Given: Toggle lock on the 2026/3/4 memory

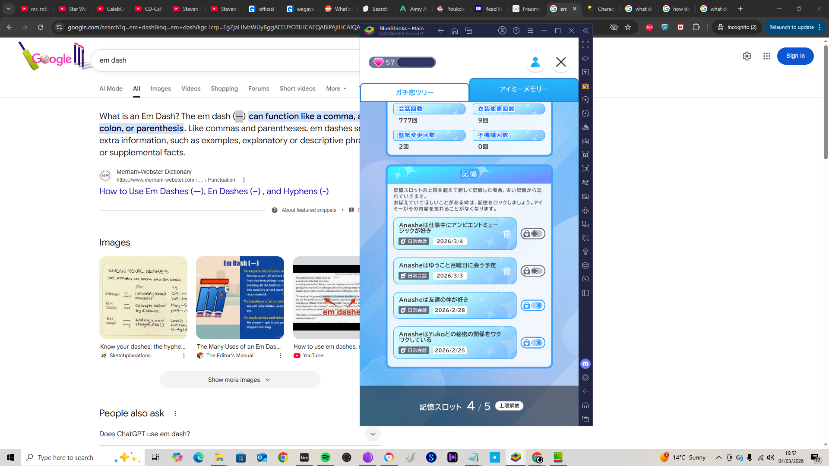Looking at the screenshot, I should coord(533,234).
